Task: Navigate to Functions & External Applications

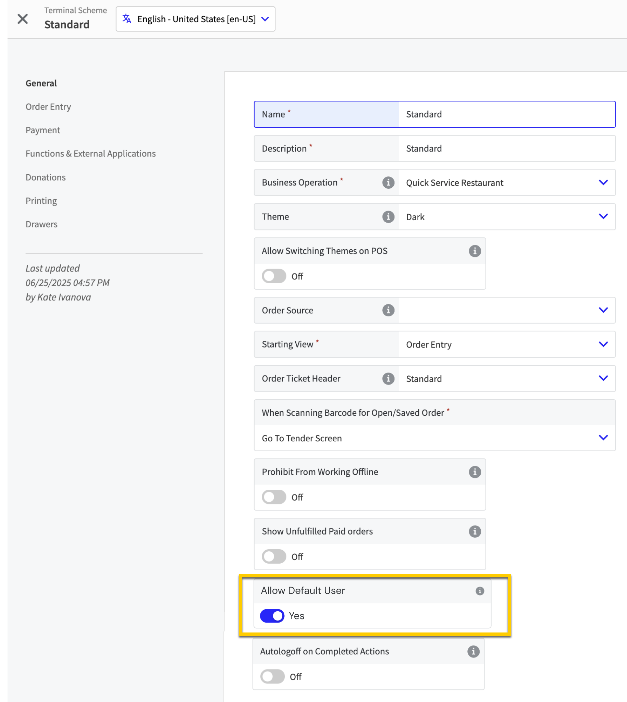Action: click(x=90, y=153)
